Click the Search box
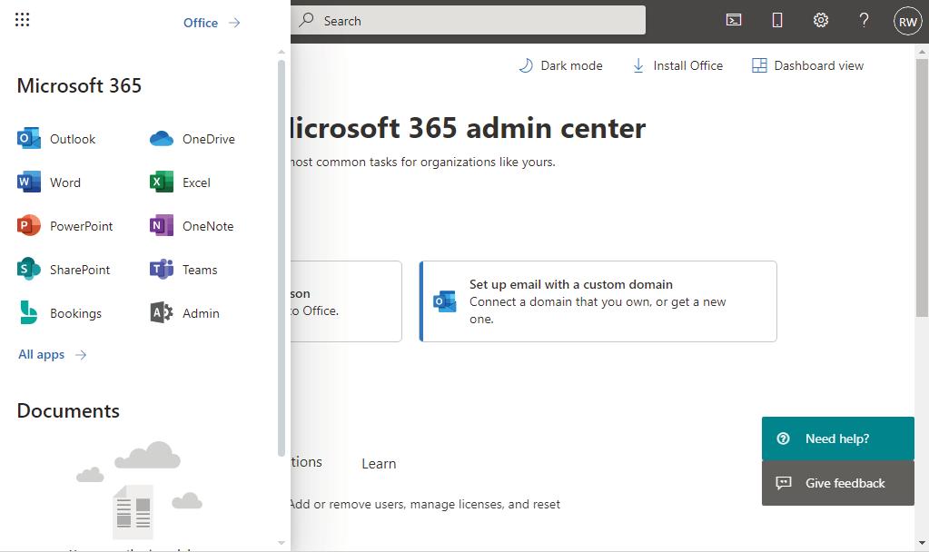Viewport: 929px width, 552px height. (468, 21)
